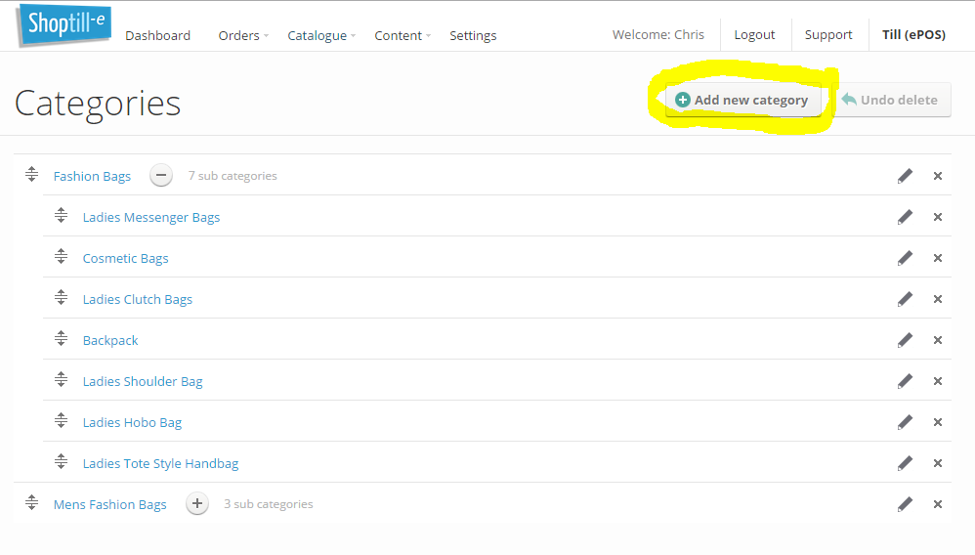The image size is (975, 555).
Task: Edit Ladies Shoulder Bag with pencil icon
Action: coord(906,381)
